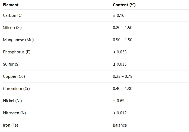The width and height of the screenshot is (189, 132).
Task: Select the Silicon (Si) row label
Action: click(x=12, y=28)
